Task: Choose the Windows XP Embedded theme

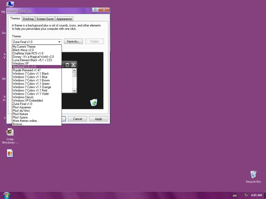Action: tap(37, 101)
